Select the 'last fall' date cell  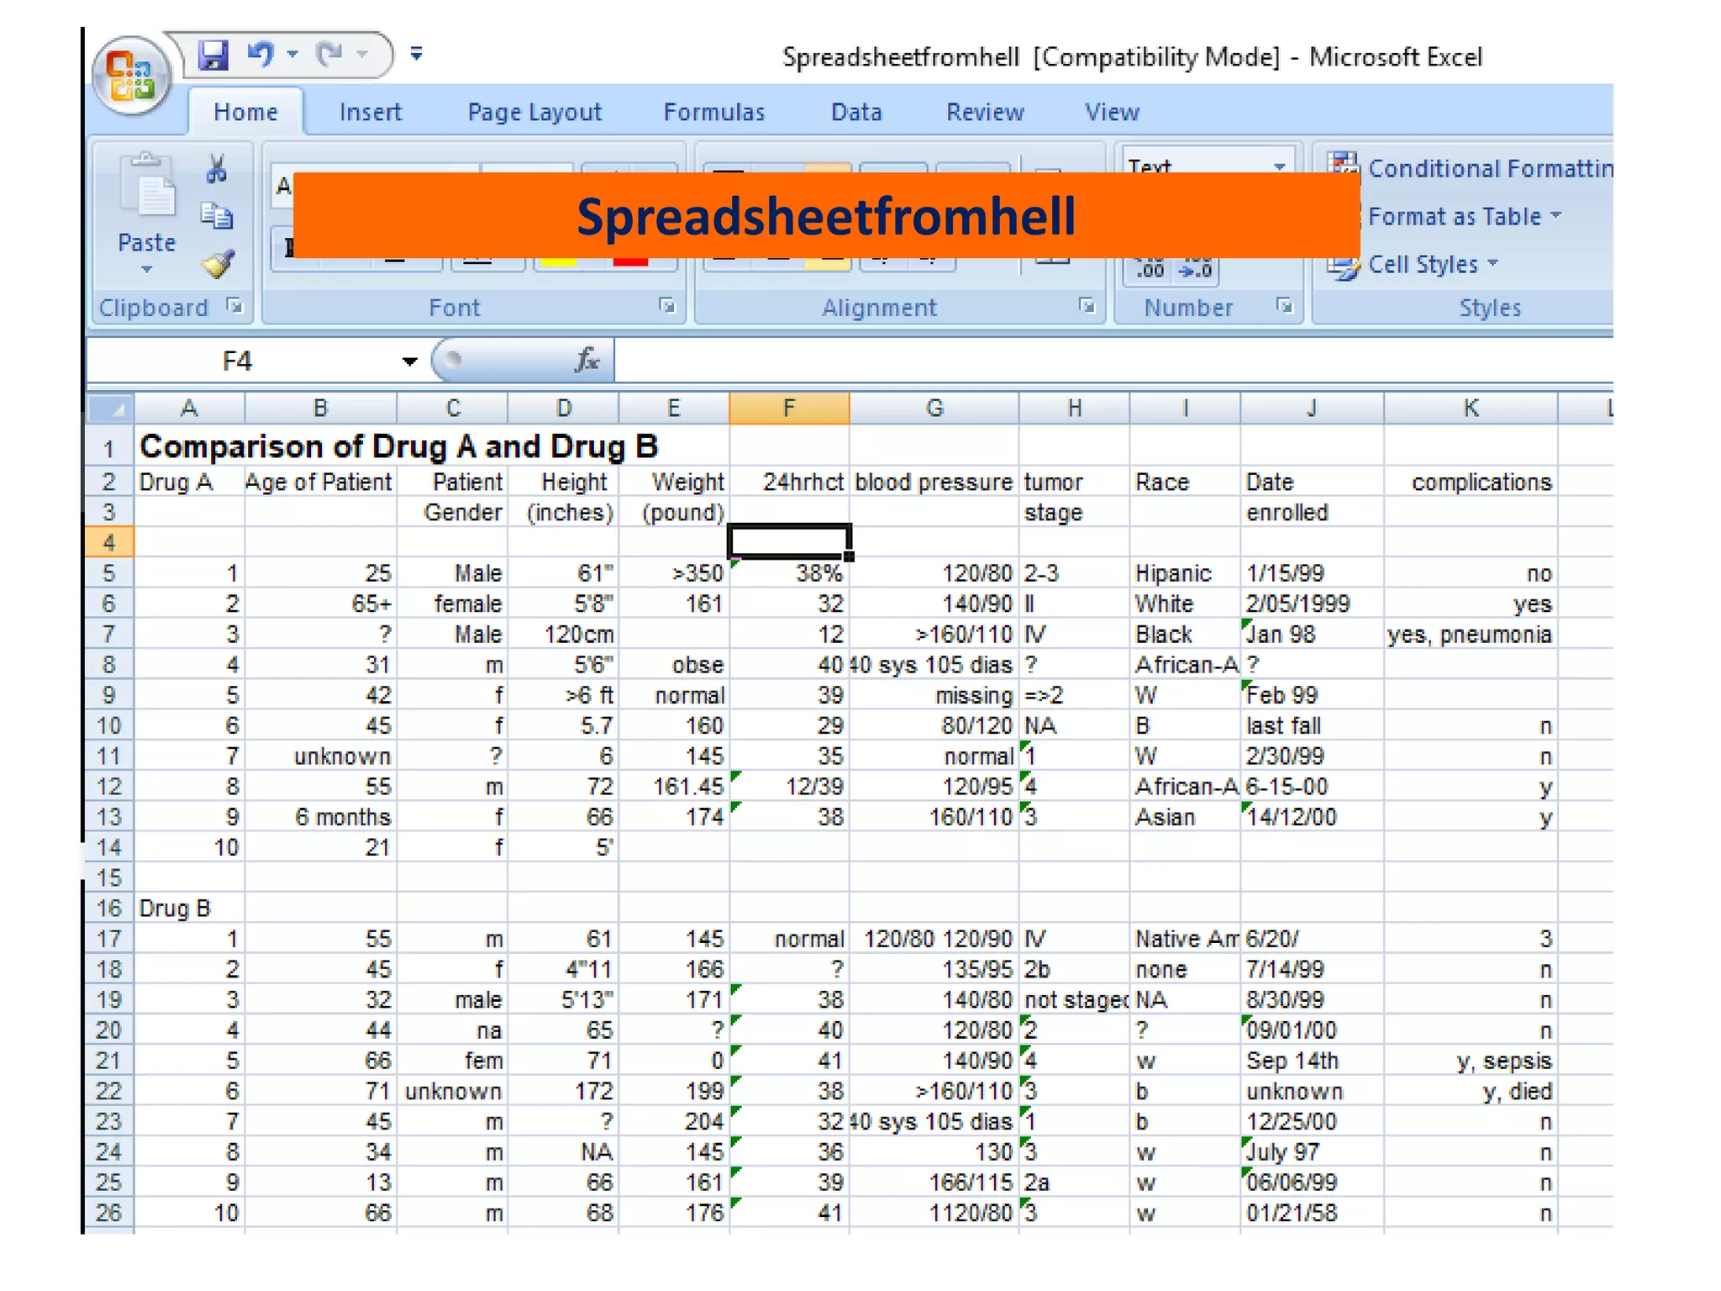(1312, 725)
